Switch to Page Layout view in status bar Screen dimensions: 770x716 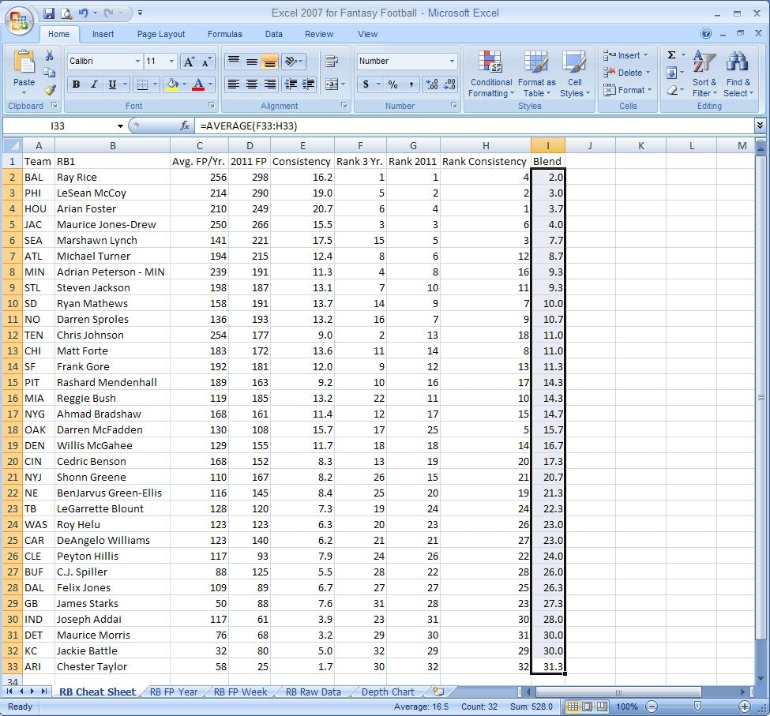587,707
